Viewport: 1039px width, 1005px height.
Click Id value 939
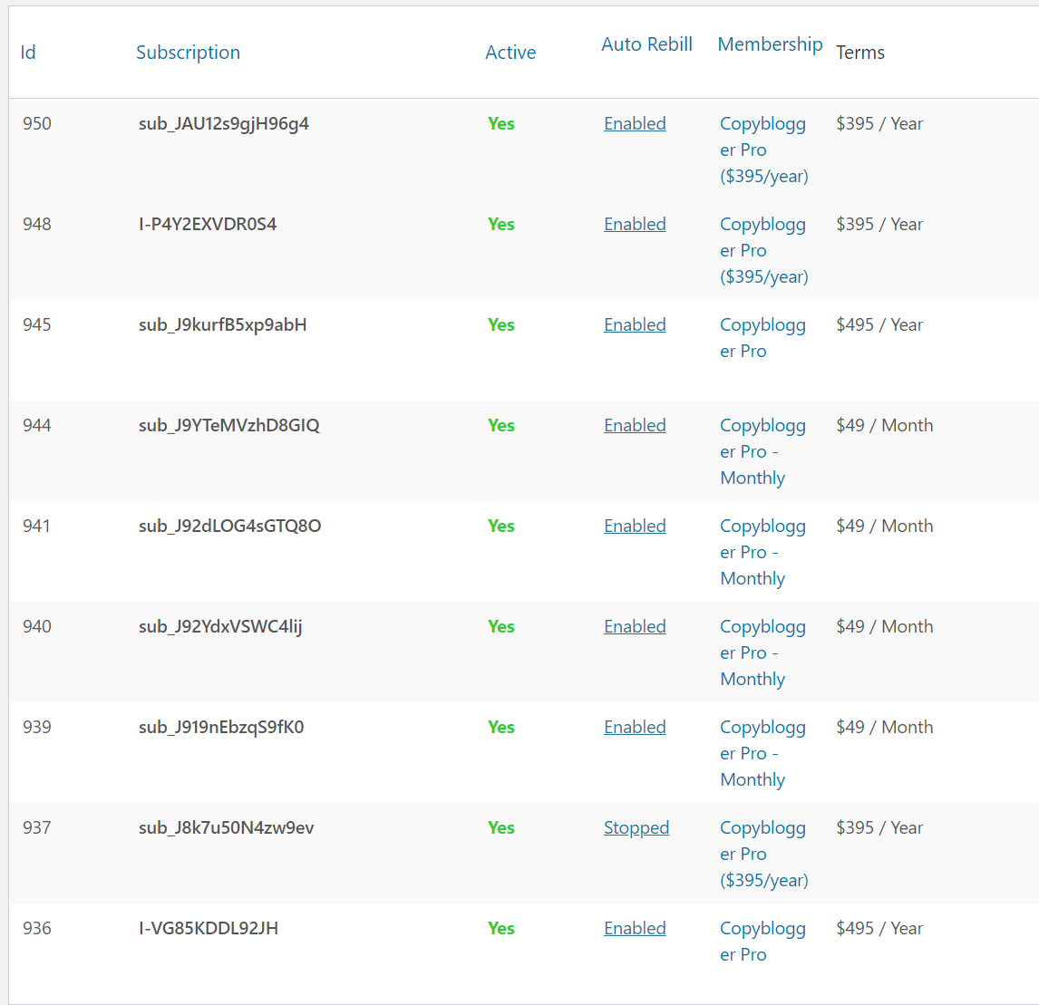pos(37,728)
